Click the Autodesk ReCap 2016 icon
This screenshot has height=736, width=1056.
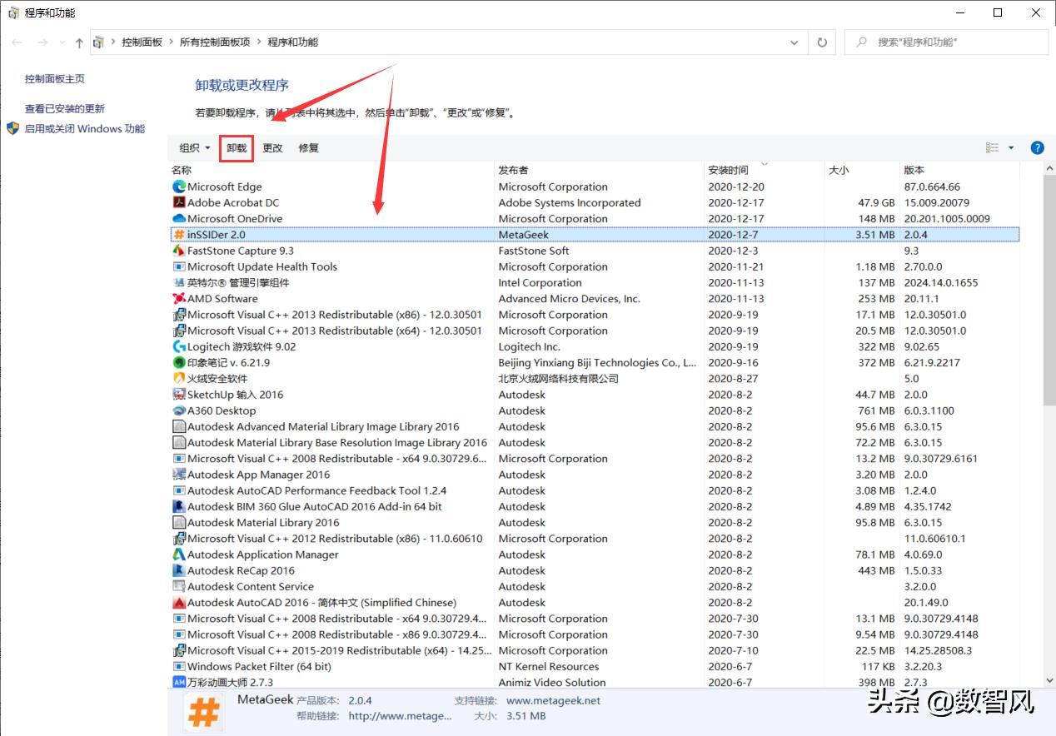179,570
